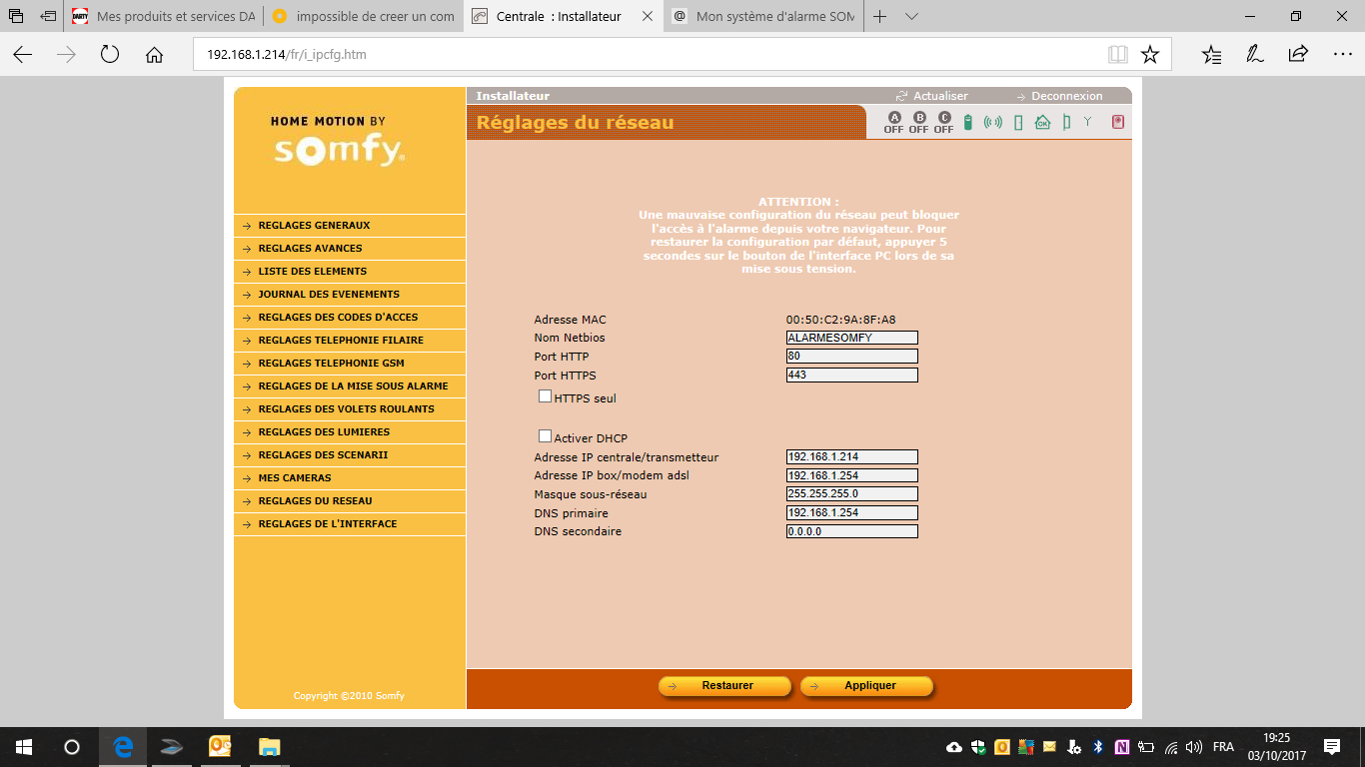Click the zone A OFF status icon
This screenshot has width=1365, height=767.
pyautogui.click(x=893, y=123)
